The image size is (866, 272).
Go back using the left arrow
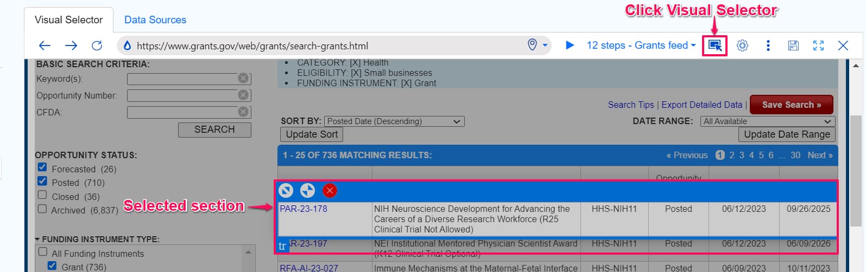45,46
